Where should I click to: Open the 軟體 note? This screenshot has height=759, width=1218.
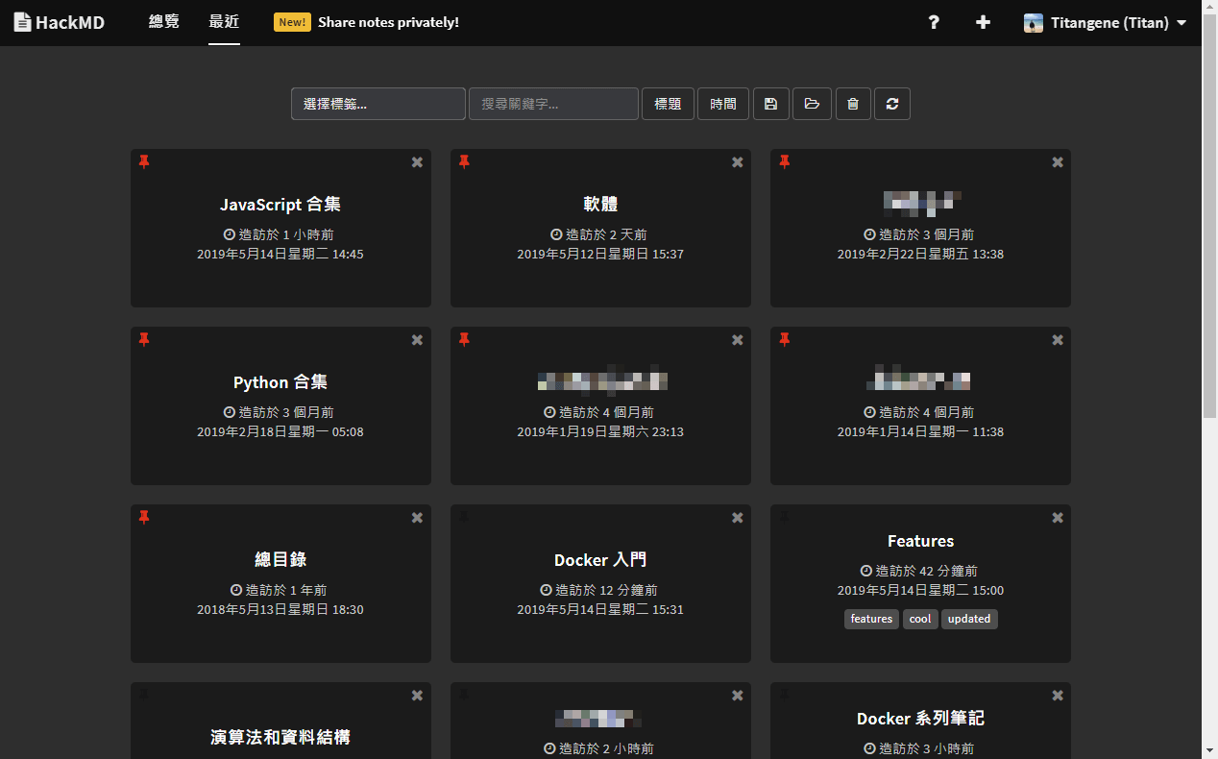coord(600,204)
